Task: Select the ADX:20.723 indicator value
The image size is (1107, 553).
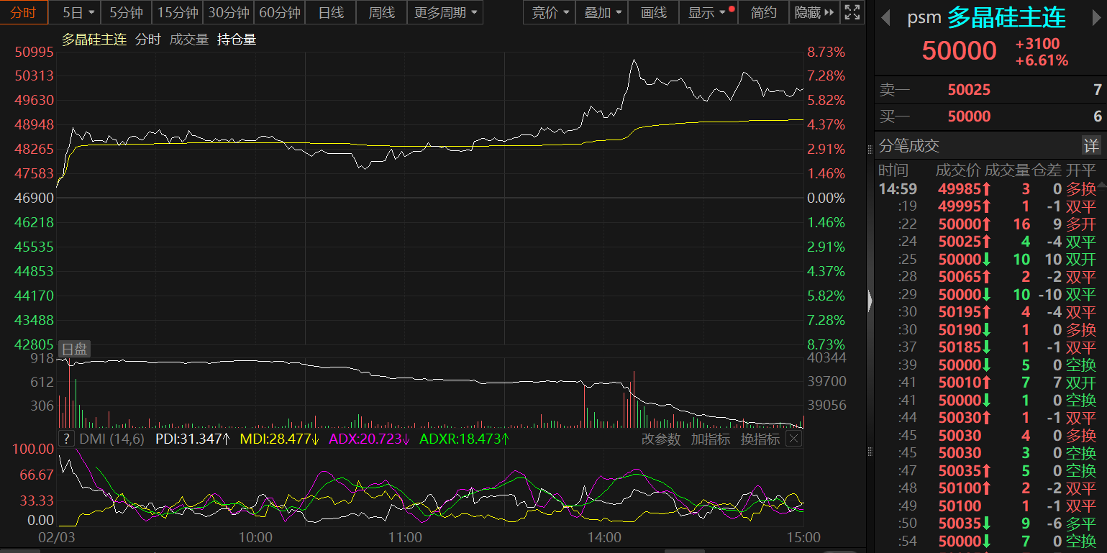Action: 370,439
